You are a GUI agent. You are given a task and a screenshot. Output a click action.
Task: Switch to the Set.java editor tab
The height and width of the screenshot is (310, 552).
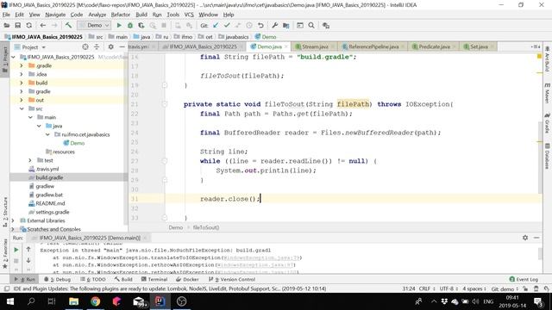[x=479, y=46]
